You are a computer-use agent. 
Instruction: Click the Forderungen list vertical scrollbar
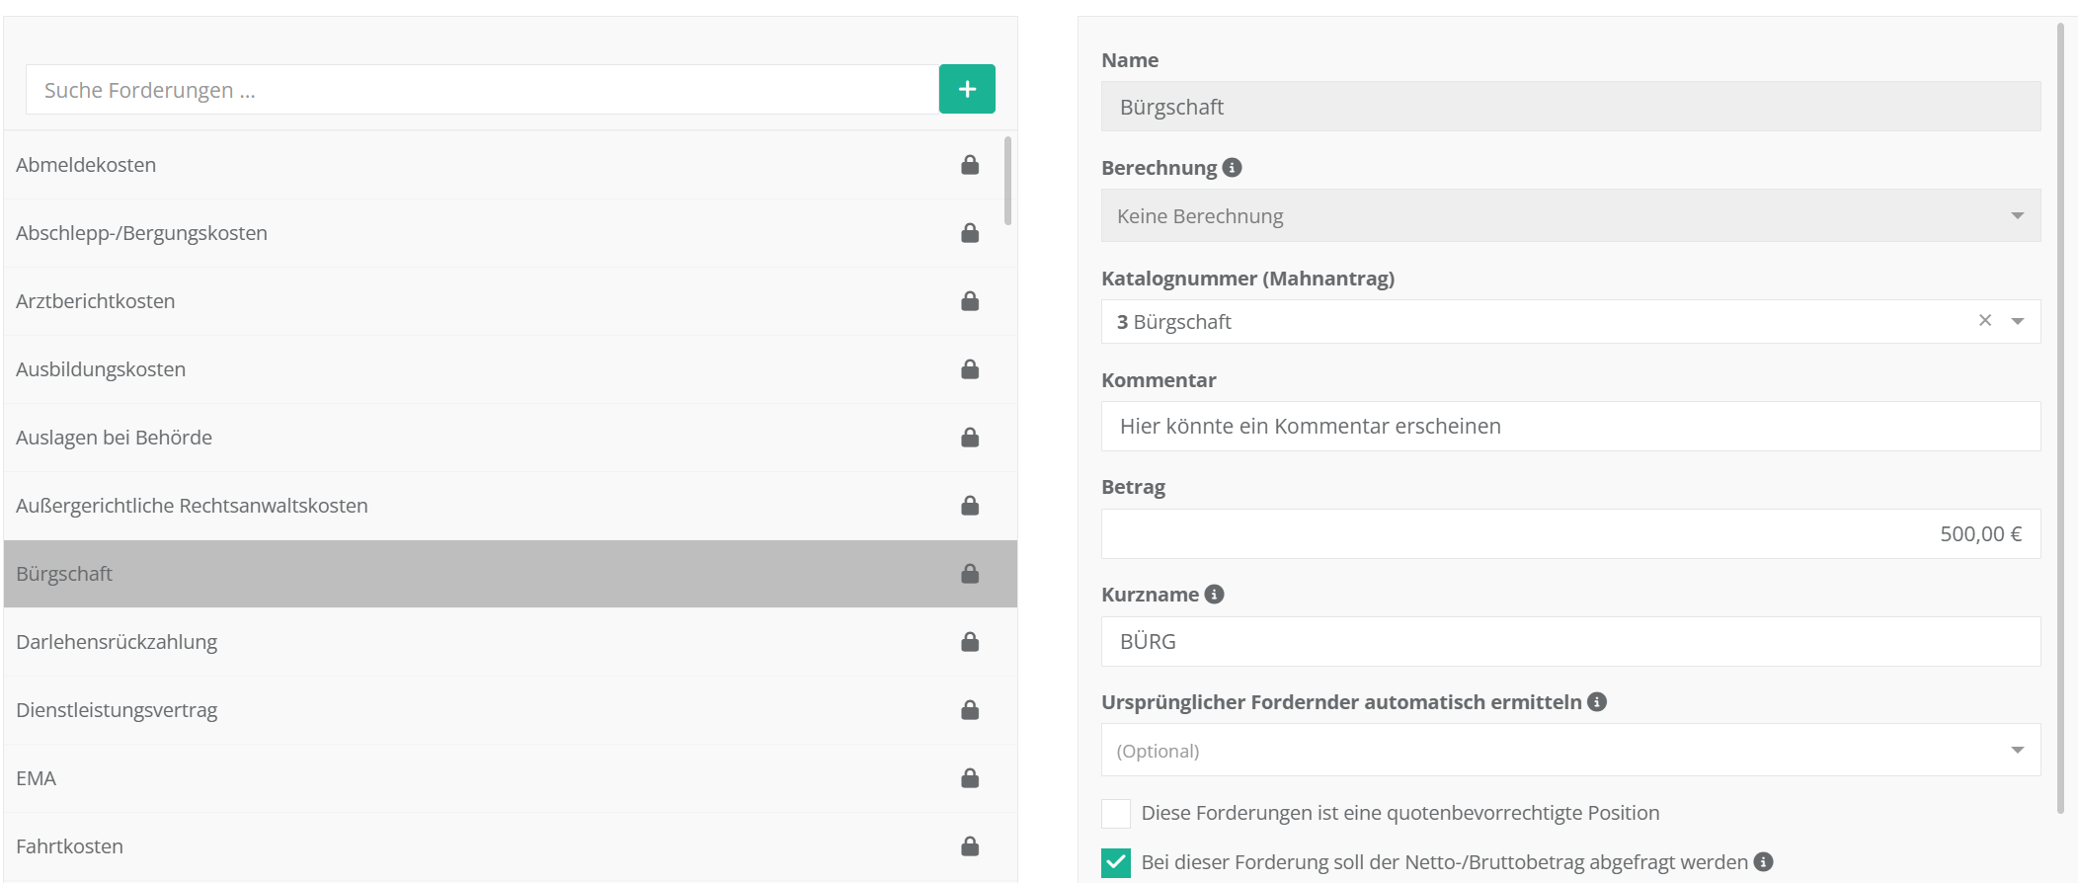(x=1007, y=181)
